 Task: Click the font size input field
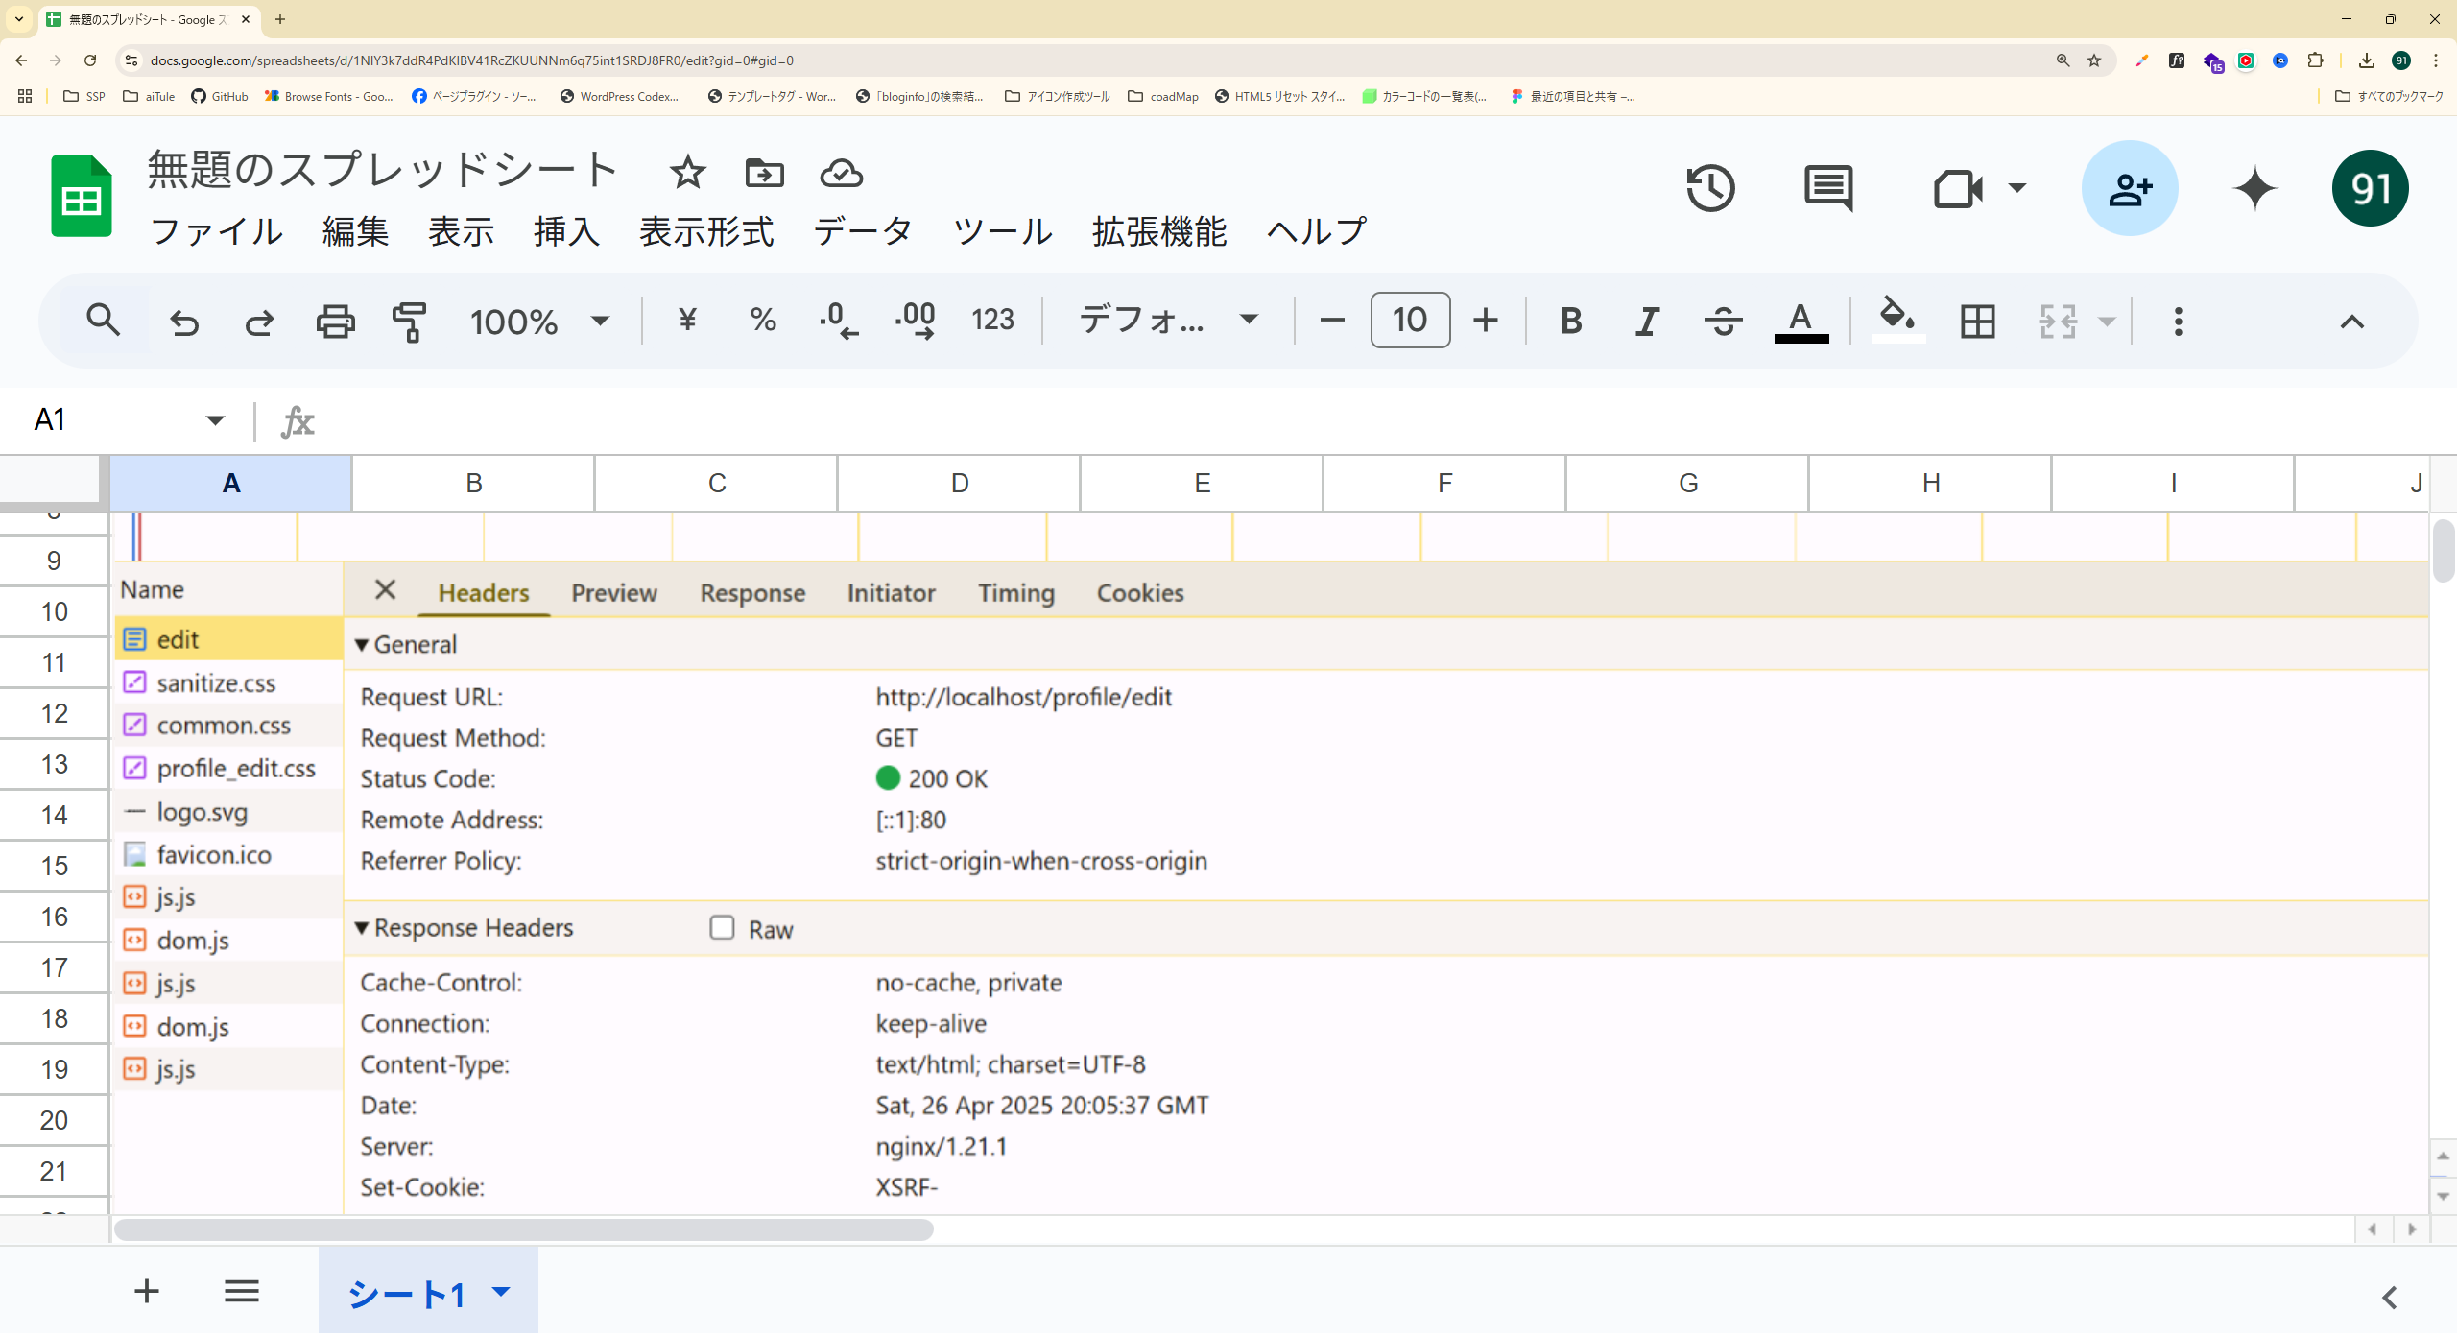(x=1409, y=321)
